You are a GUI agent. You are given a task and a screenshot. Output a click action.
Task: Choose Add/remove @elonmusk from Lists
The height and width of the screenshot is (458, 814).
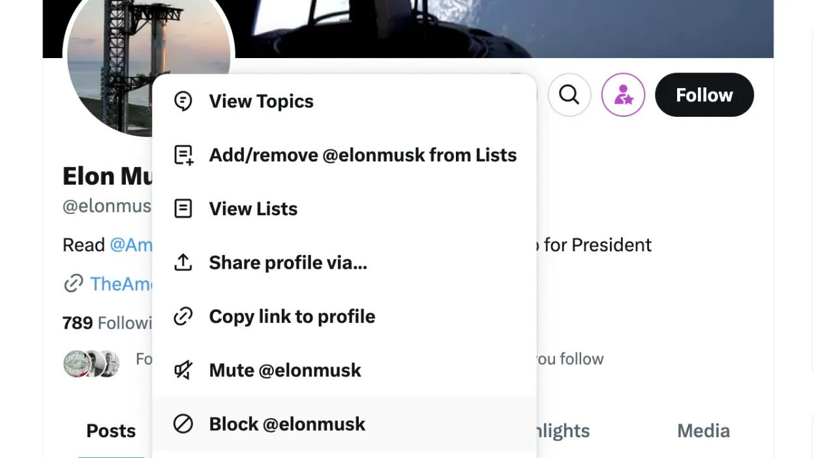(363, 155)
